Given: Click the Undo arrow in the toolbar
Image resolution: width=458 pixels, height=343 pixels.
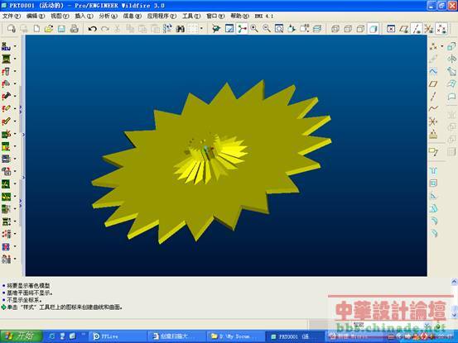Looking at the screenshot, I should 93,29.
